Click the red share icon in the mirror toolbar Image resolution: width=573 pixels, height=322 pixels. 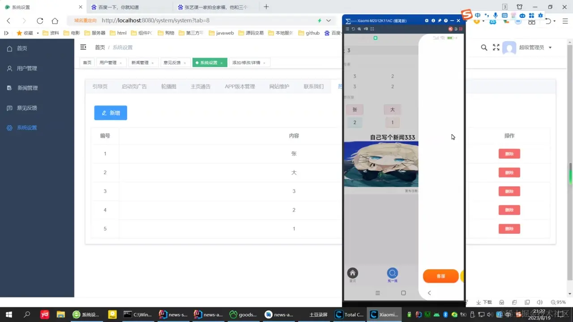pyautogui.click(x=450, y=29)
